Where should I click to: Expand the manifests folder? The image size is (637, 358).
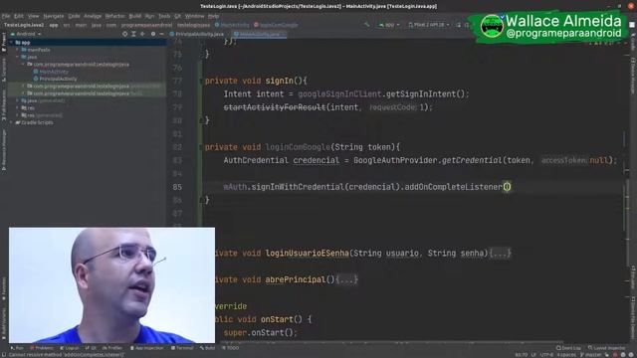(18, 50)
